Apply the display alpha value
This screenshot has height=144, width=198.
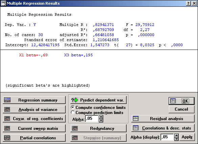(x=187, y=137)
